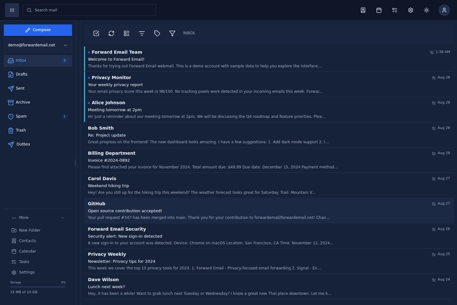The height and width of the screenshot is (305, 457).
Task: Click icon beside Privacy Monitor date
Action: pos(434,78)
